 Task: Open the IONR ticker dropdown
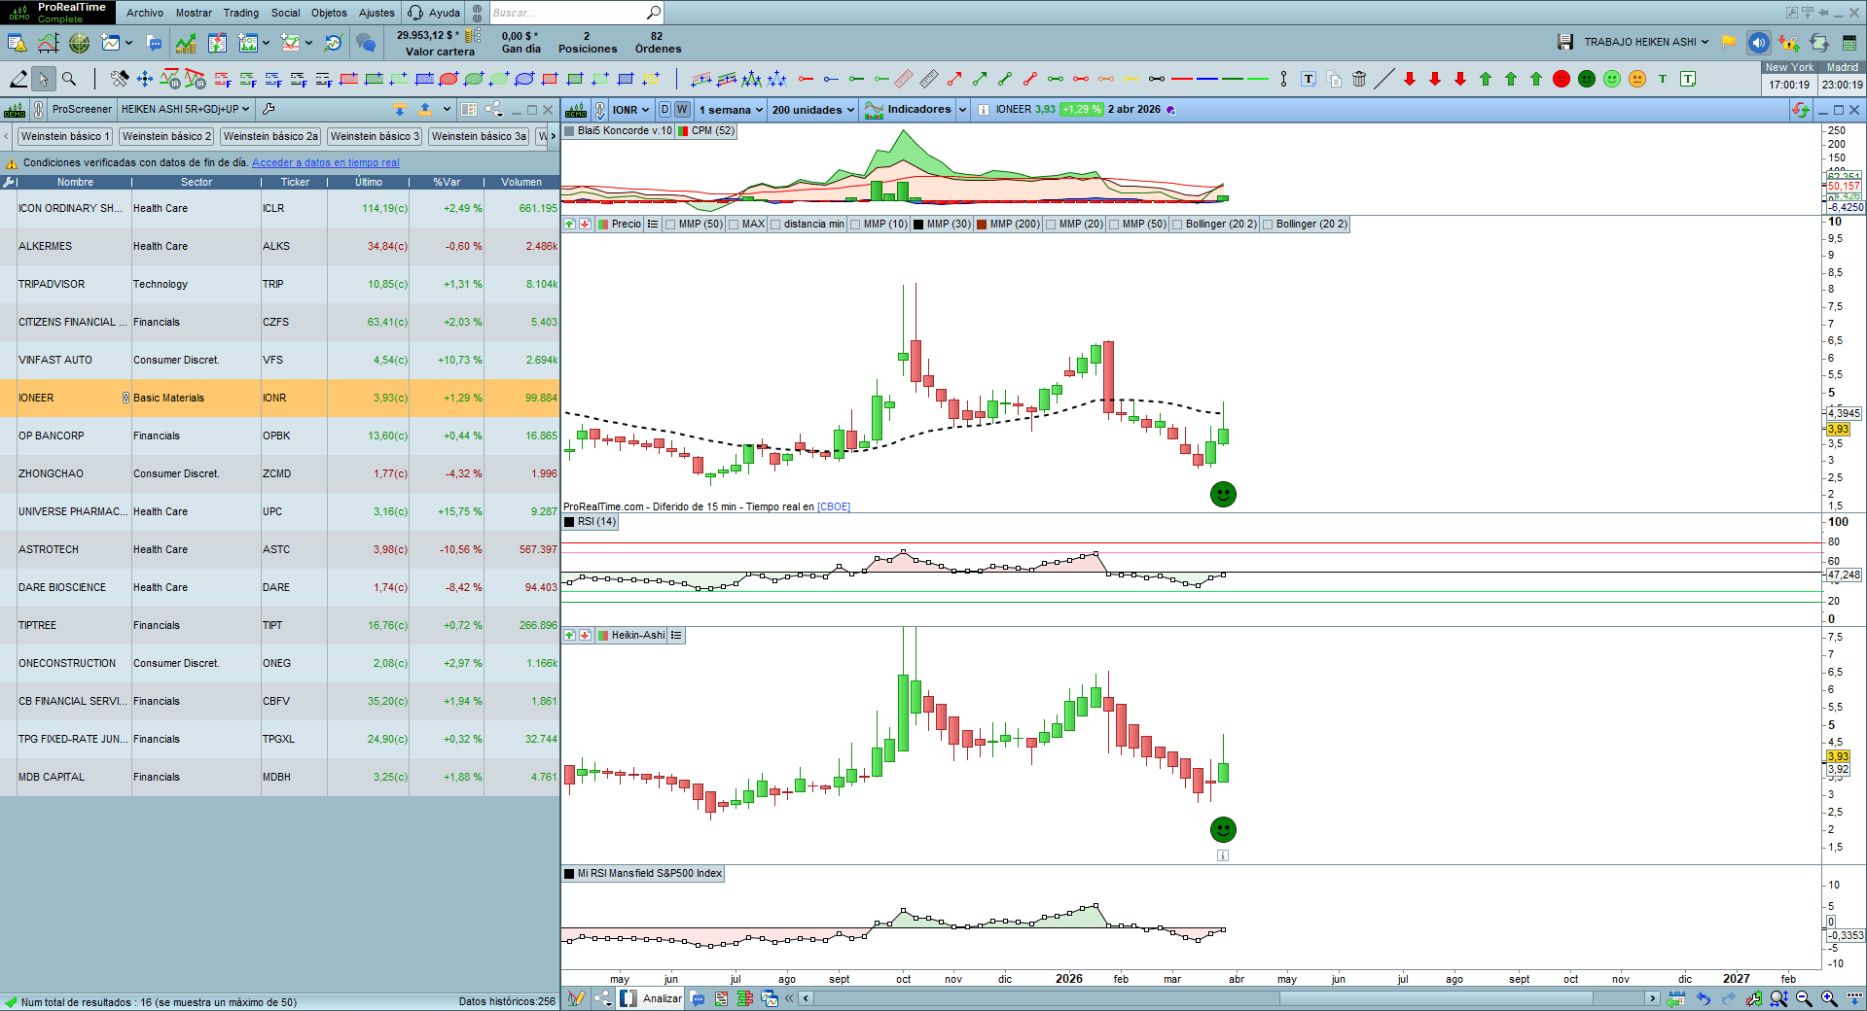[x=630, y=110]
